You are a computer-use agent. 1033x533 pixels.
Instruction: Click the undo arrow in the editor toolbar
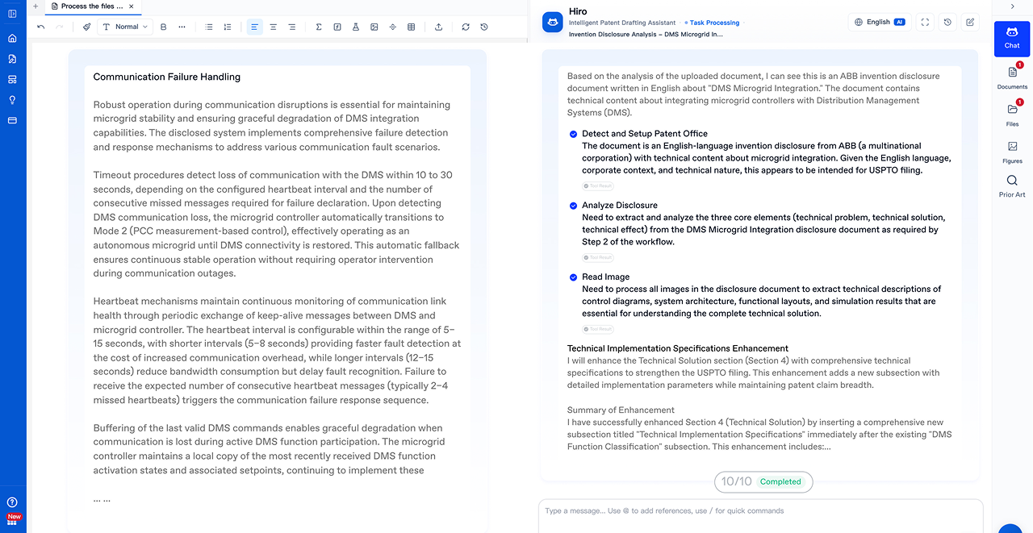click(41, 27)
